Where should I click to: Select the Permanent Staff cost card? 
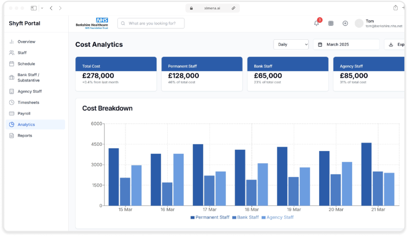[x=202, y=74]
